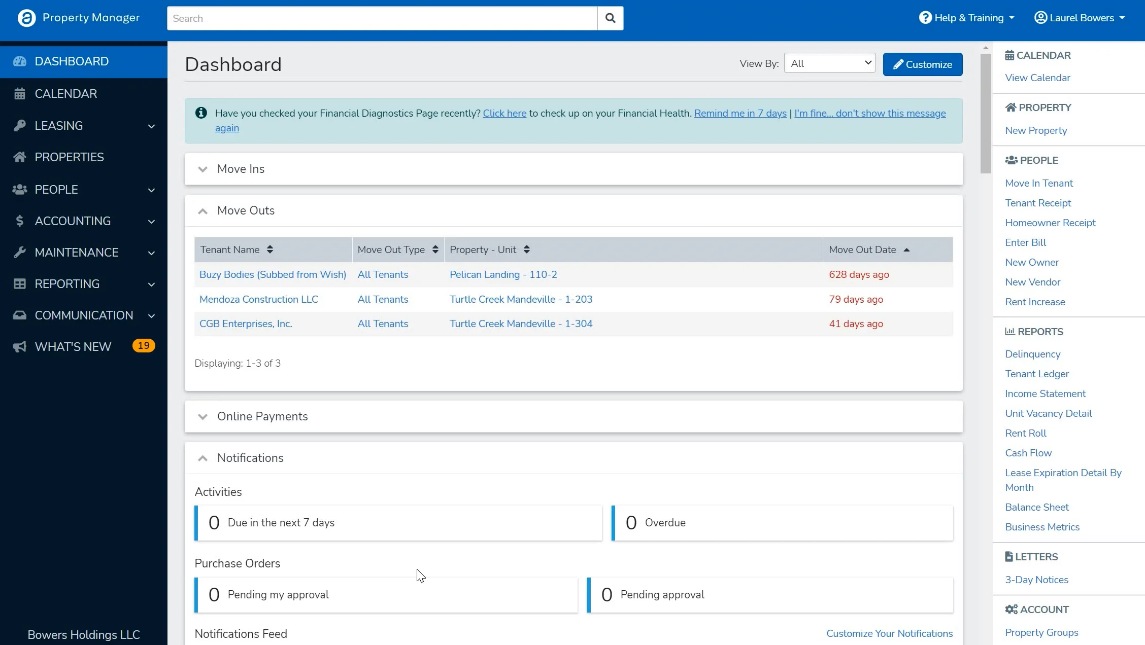Open the Properties sidebar menu item
Screen dimensions: 1145x645
click(69, 157)
